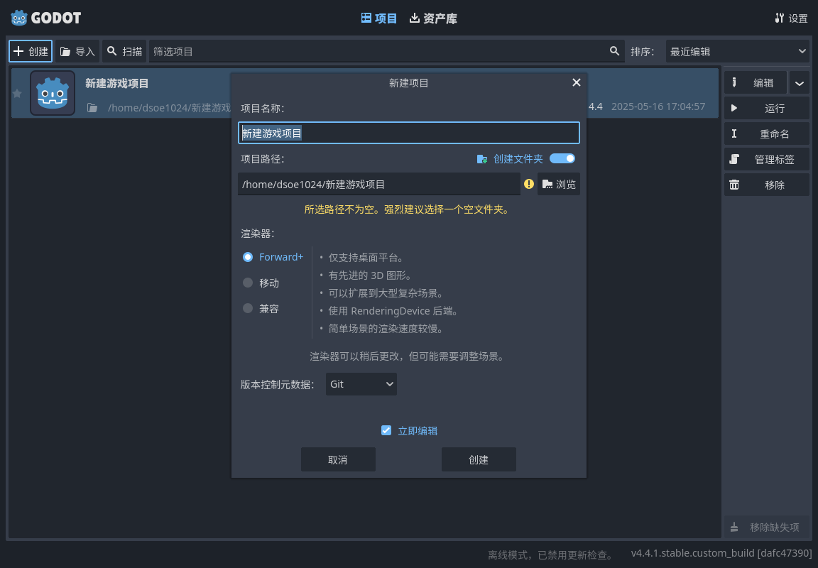Click 移除缺失项 at bottom right

pos(767,528)
